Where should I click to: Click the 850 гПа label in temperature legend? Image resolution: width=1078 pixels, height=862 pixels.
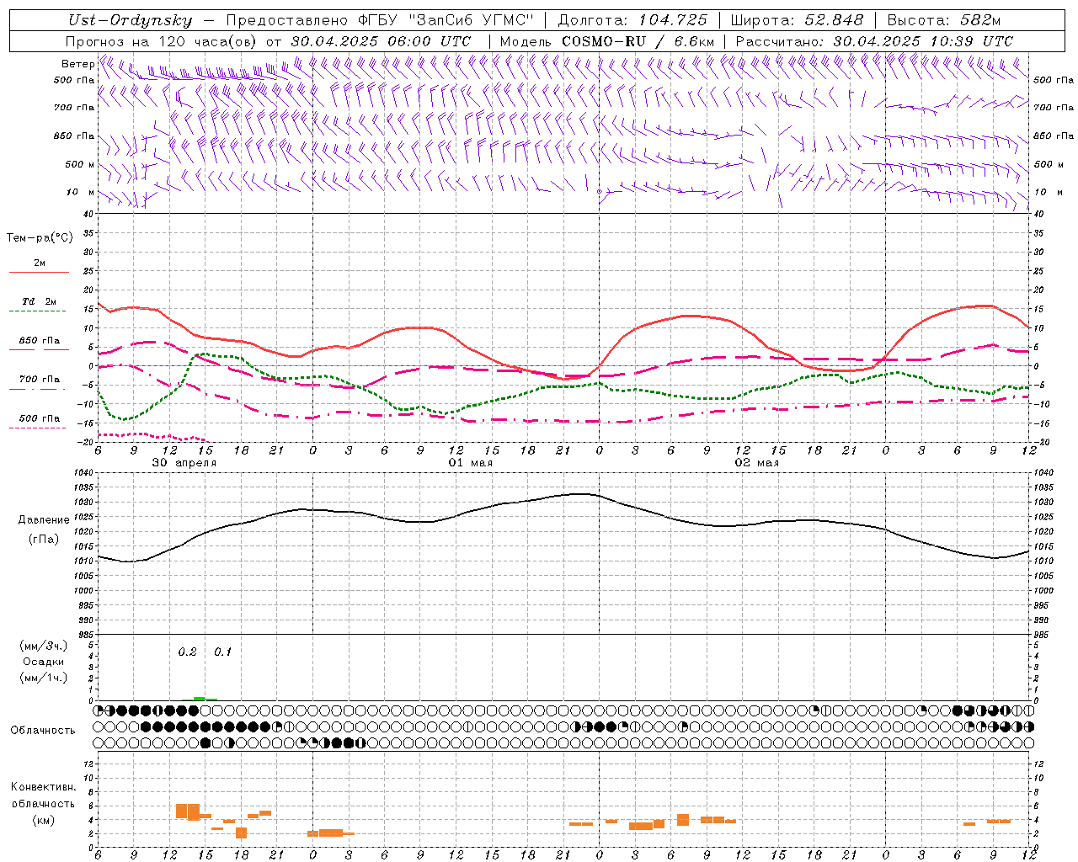[40, 341]
